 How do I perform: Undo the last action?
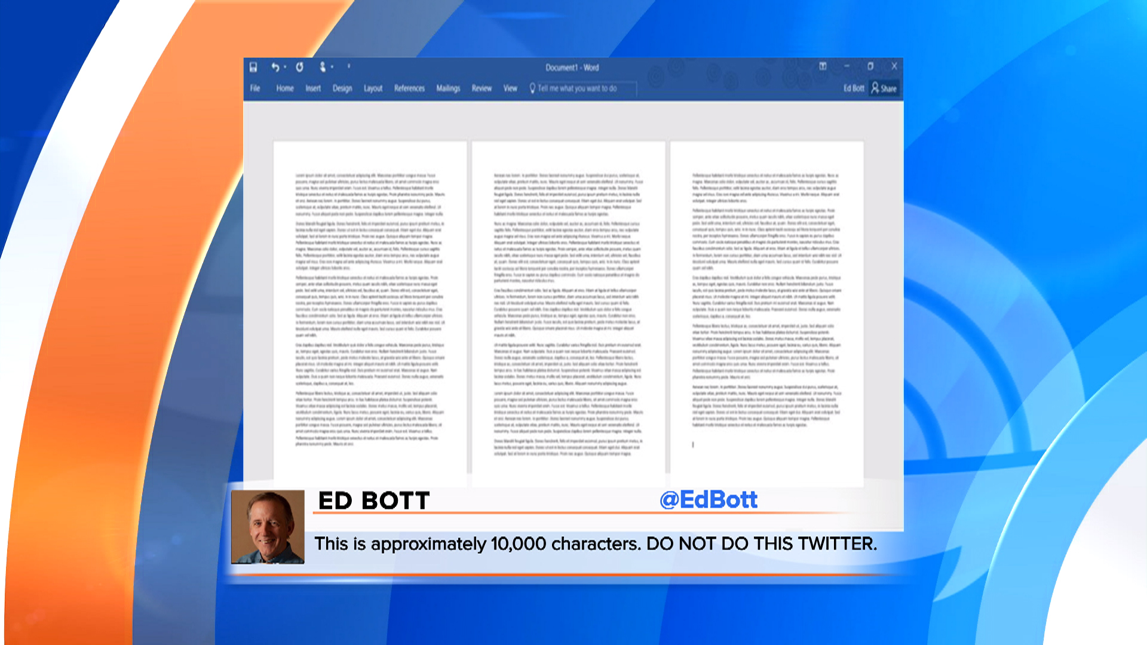pyautogui.click(x=276, y=67)
